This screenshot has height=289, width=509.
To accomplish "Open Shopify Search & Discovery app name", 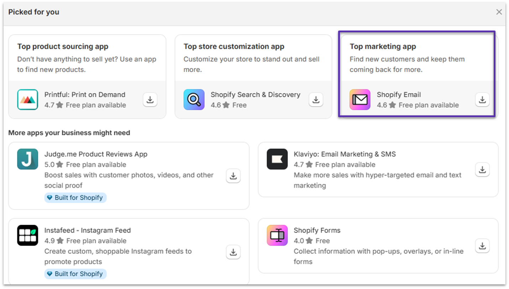I will (256, 94).
